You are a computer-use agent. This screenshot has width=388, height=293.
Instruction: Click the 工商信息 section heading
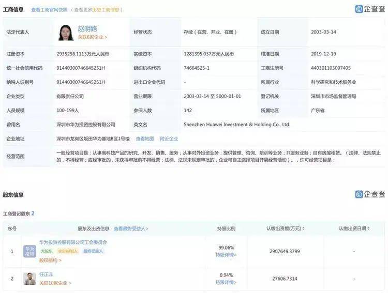coord(13,10)
